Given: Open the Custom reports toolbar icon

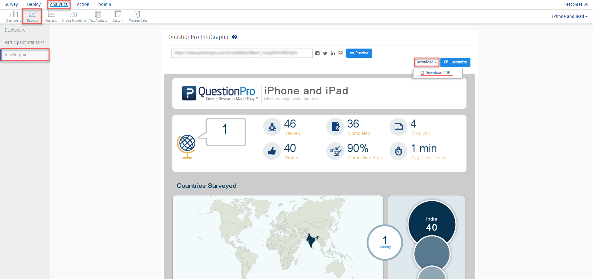Looking at the screenshot, I should tap(118, 16).
